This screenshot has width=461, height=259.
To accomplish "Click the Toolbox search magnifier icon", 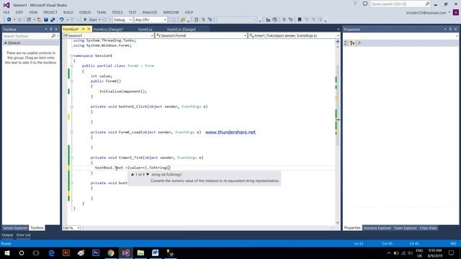I will coord(53,36).
